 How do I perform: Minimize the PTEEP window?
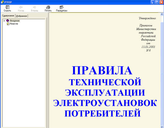[153, 2]
